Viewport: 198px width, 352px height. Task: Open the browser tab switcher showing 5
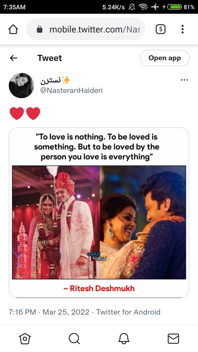pyautogui.click(x=161, y=29)
